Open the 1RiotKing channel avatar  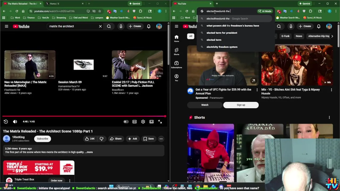coord(7,139)
